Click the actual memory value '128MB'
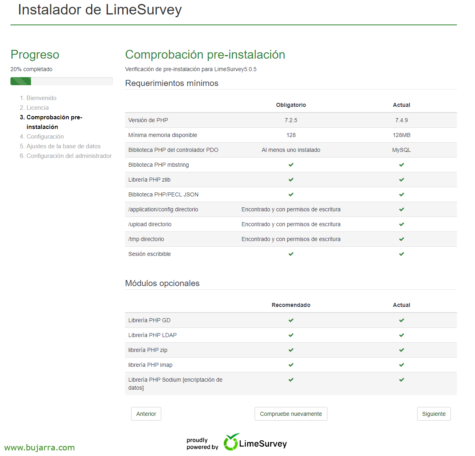This screenshot has height=456, width=475. click(401, 135)
